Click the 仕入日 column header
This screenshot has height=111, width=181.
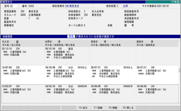[5, 42]
